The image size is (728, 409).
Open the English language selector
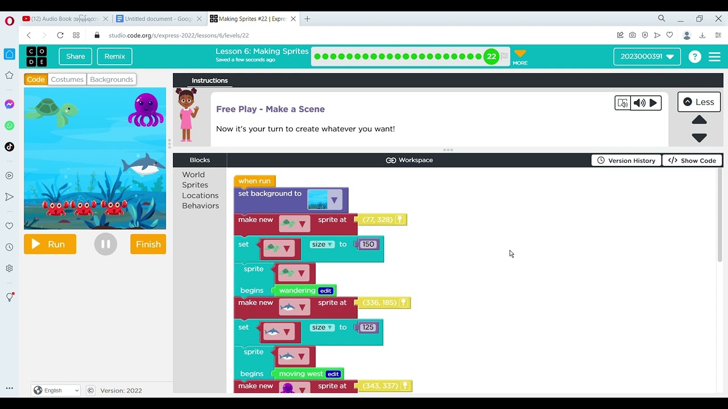pos(56,390)
